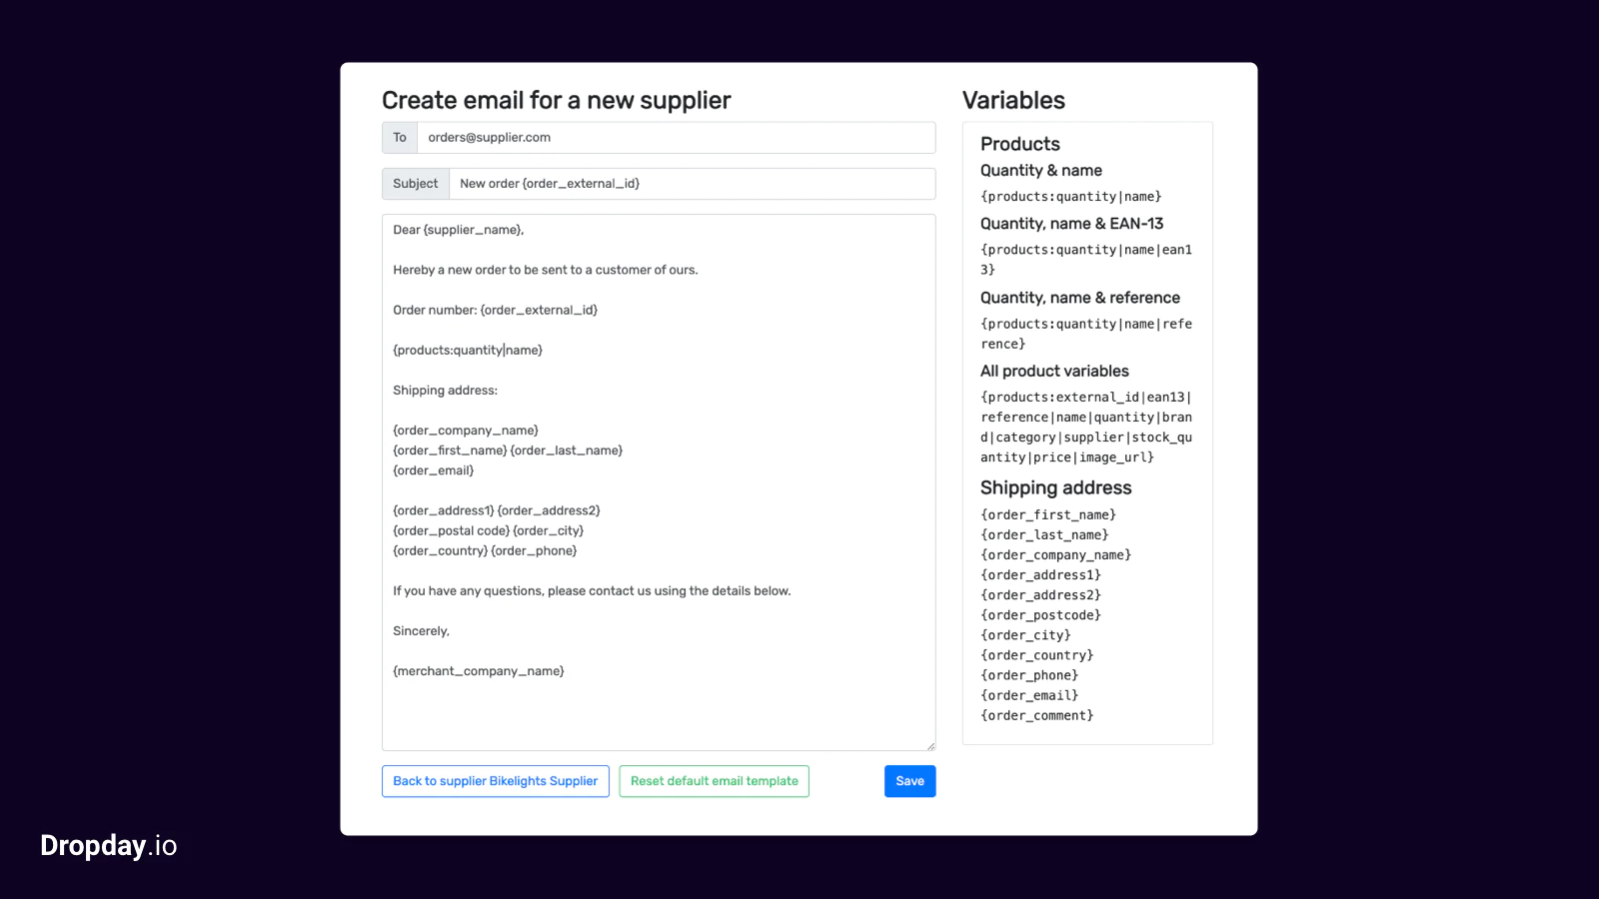Click Back to supplier Bikelights Supplier
The image size is (1599, 899).
pyautogui.click(x=496, y=781)
